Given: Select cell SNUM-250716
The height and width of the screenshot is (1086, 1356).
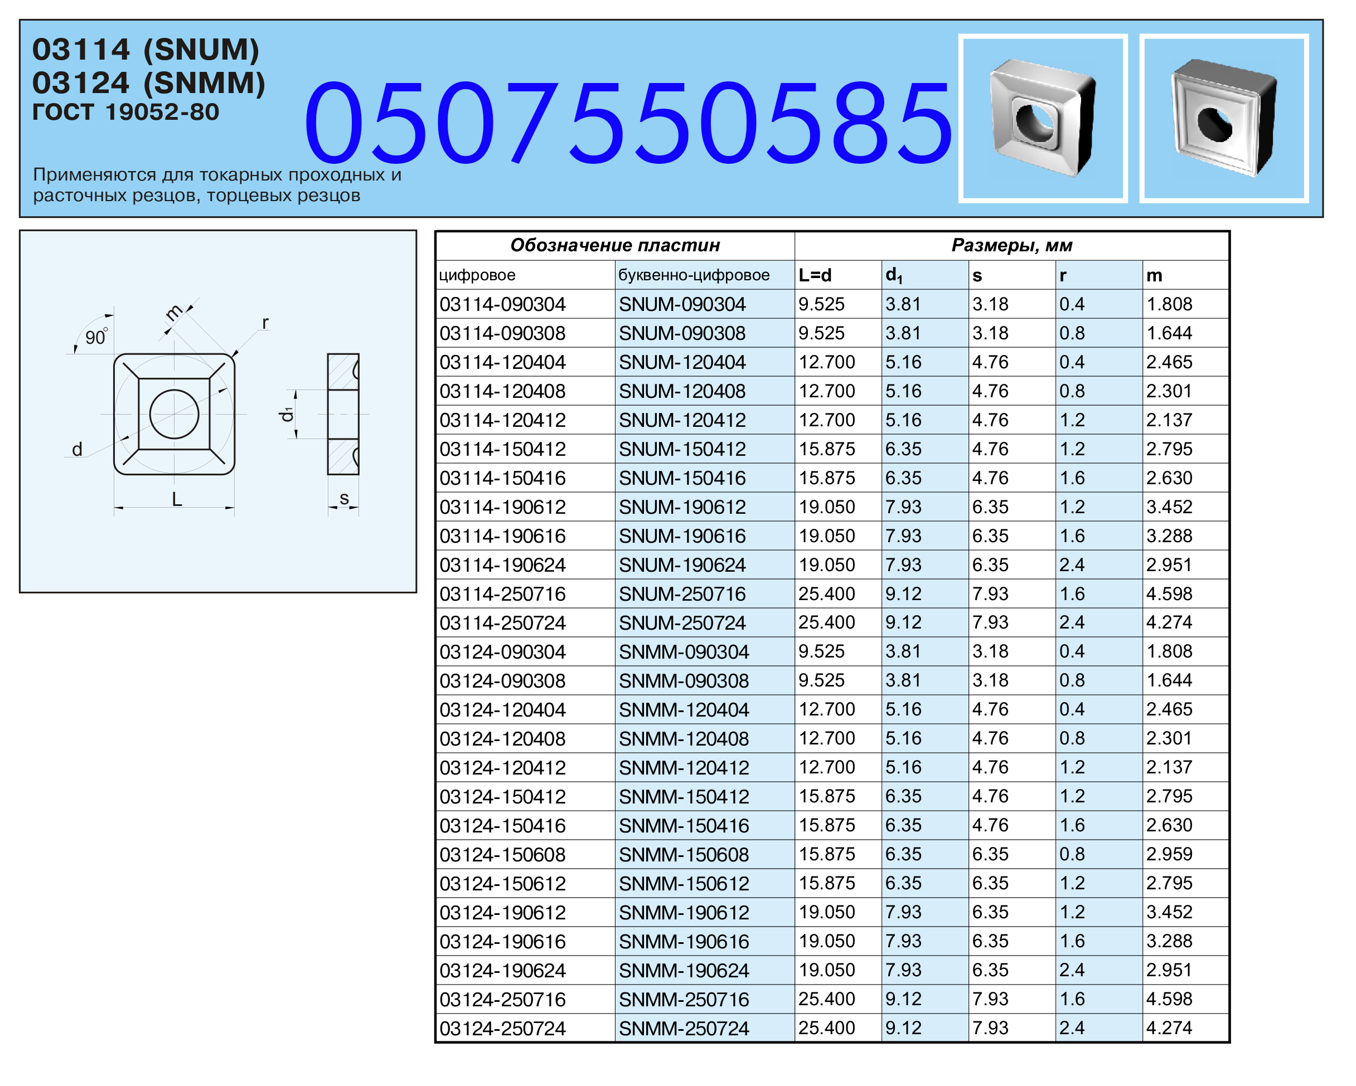Looking at the screenshot, I should click(682, 594).
